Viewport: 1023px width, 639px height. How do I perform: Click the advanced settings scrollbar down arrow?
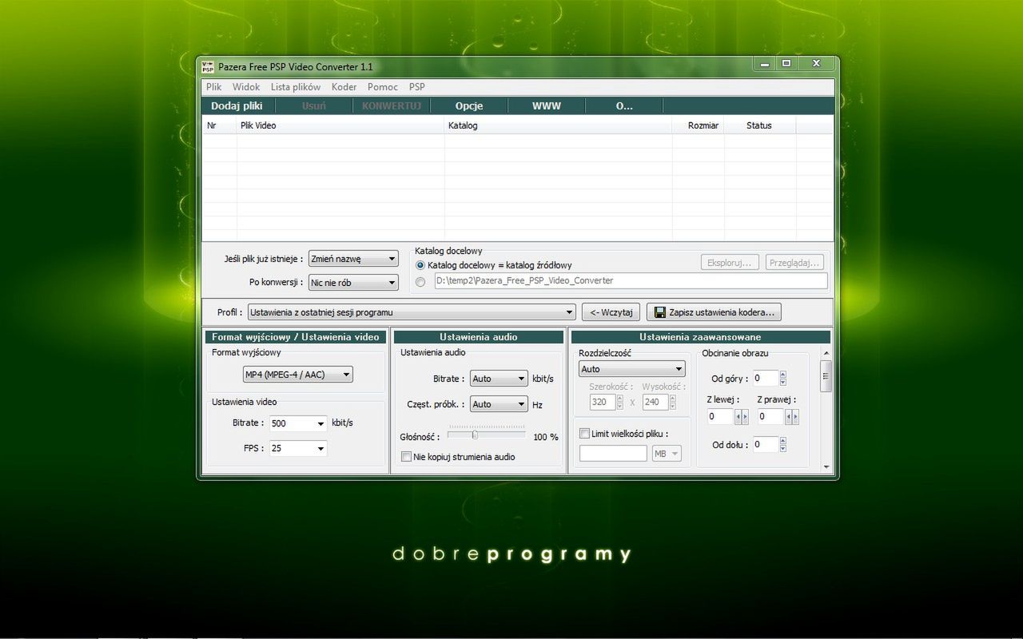click(826, 467)
